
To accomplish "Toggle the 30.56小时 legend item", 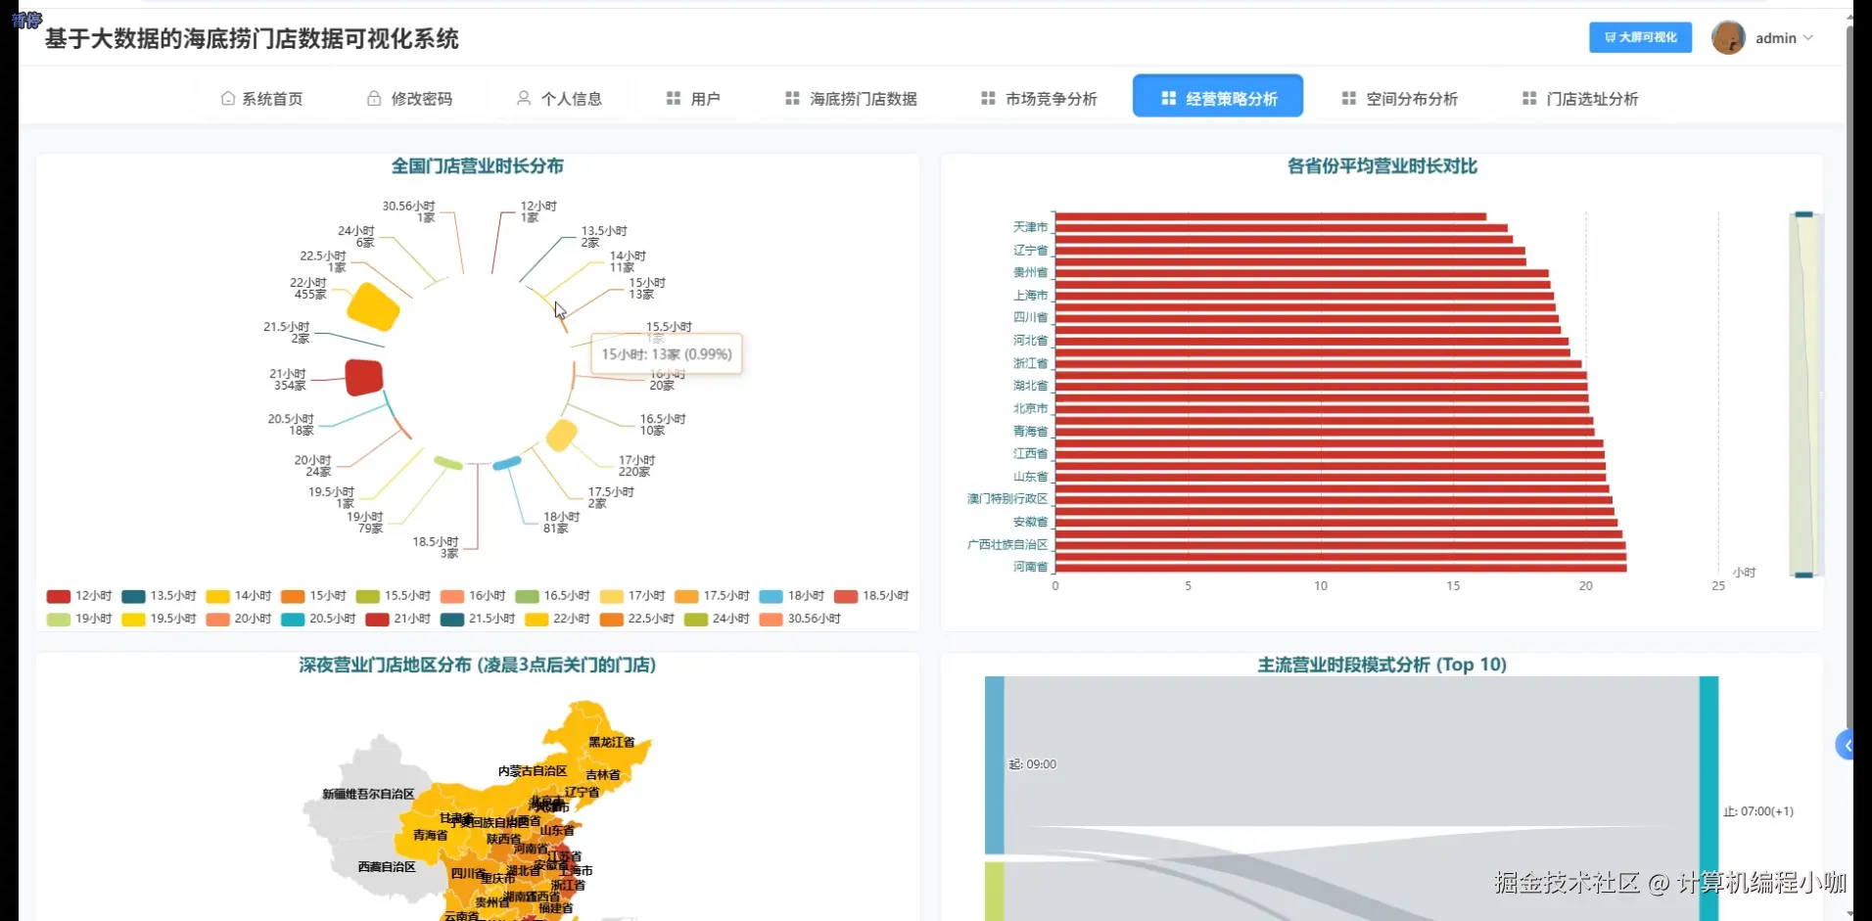I will 801,620.
